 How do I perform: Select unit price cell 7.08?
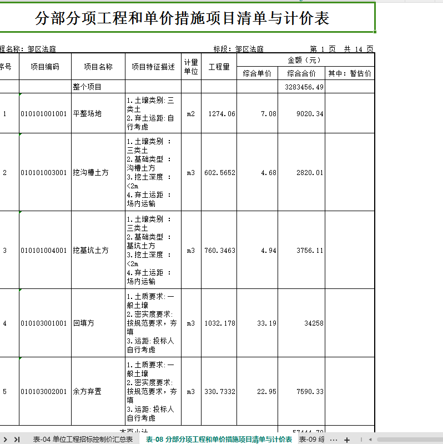click(x=257, y=113)
